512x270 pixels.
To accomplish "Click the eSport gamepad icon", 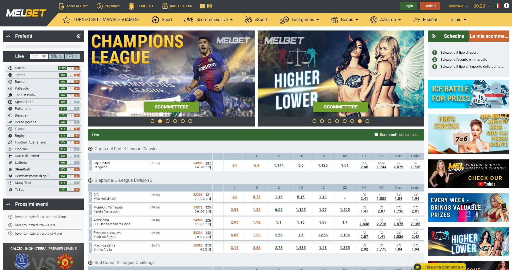I will (x=248, y=20).
